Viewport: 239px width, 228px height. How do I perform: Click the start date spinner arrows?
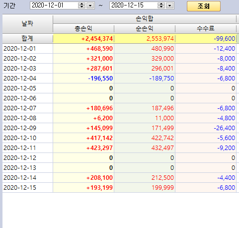(81, 5)
